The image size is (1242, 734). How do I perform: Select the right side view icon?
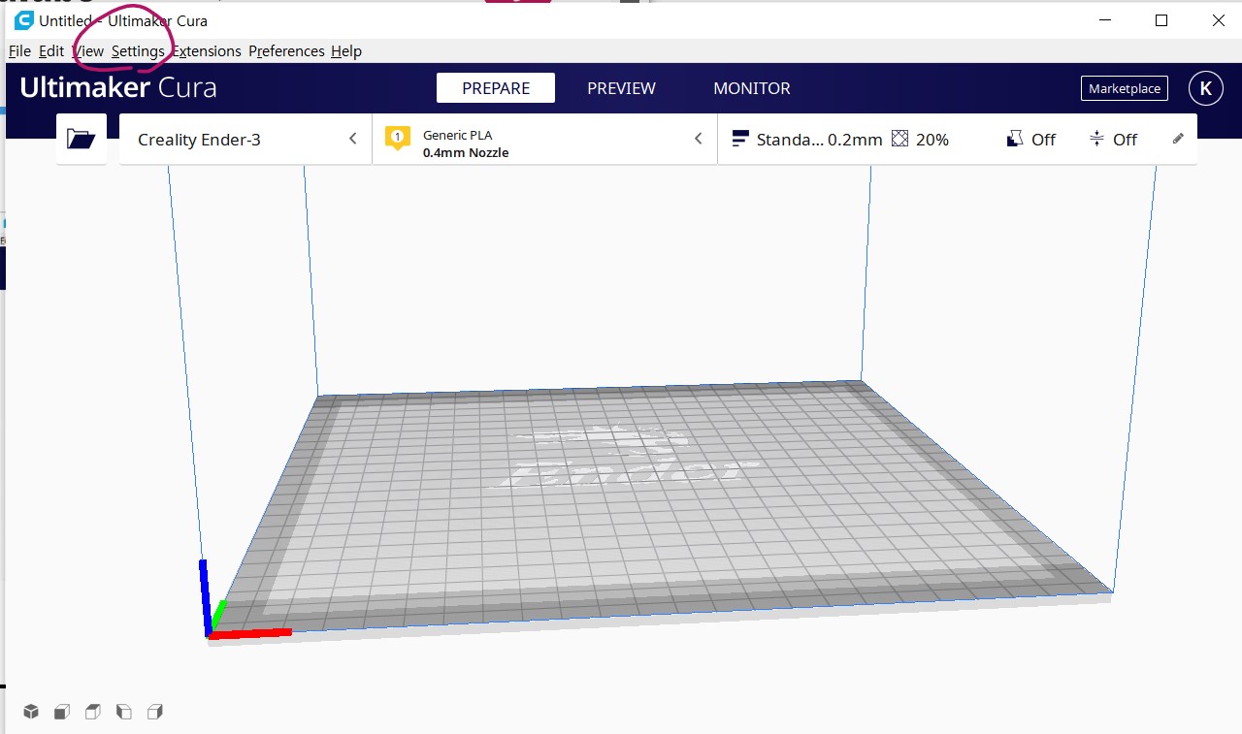tap(155, 712)
